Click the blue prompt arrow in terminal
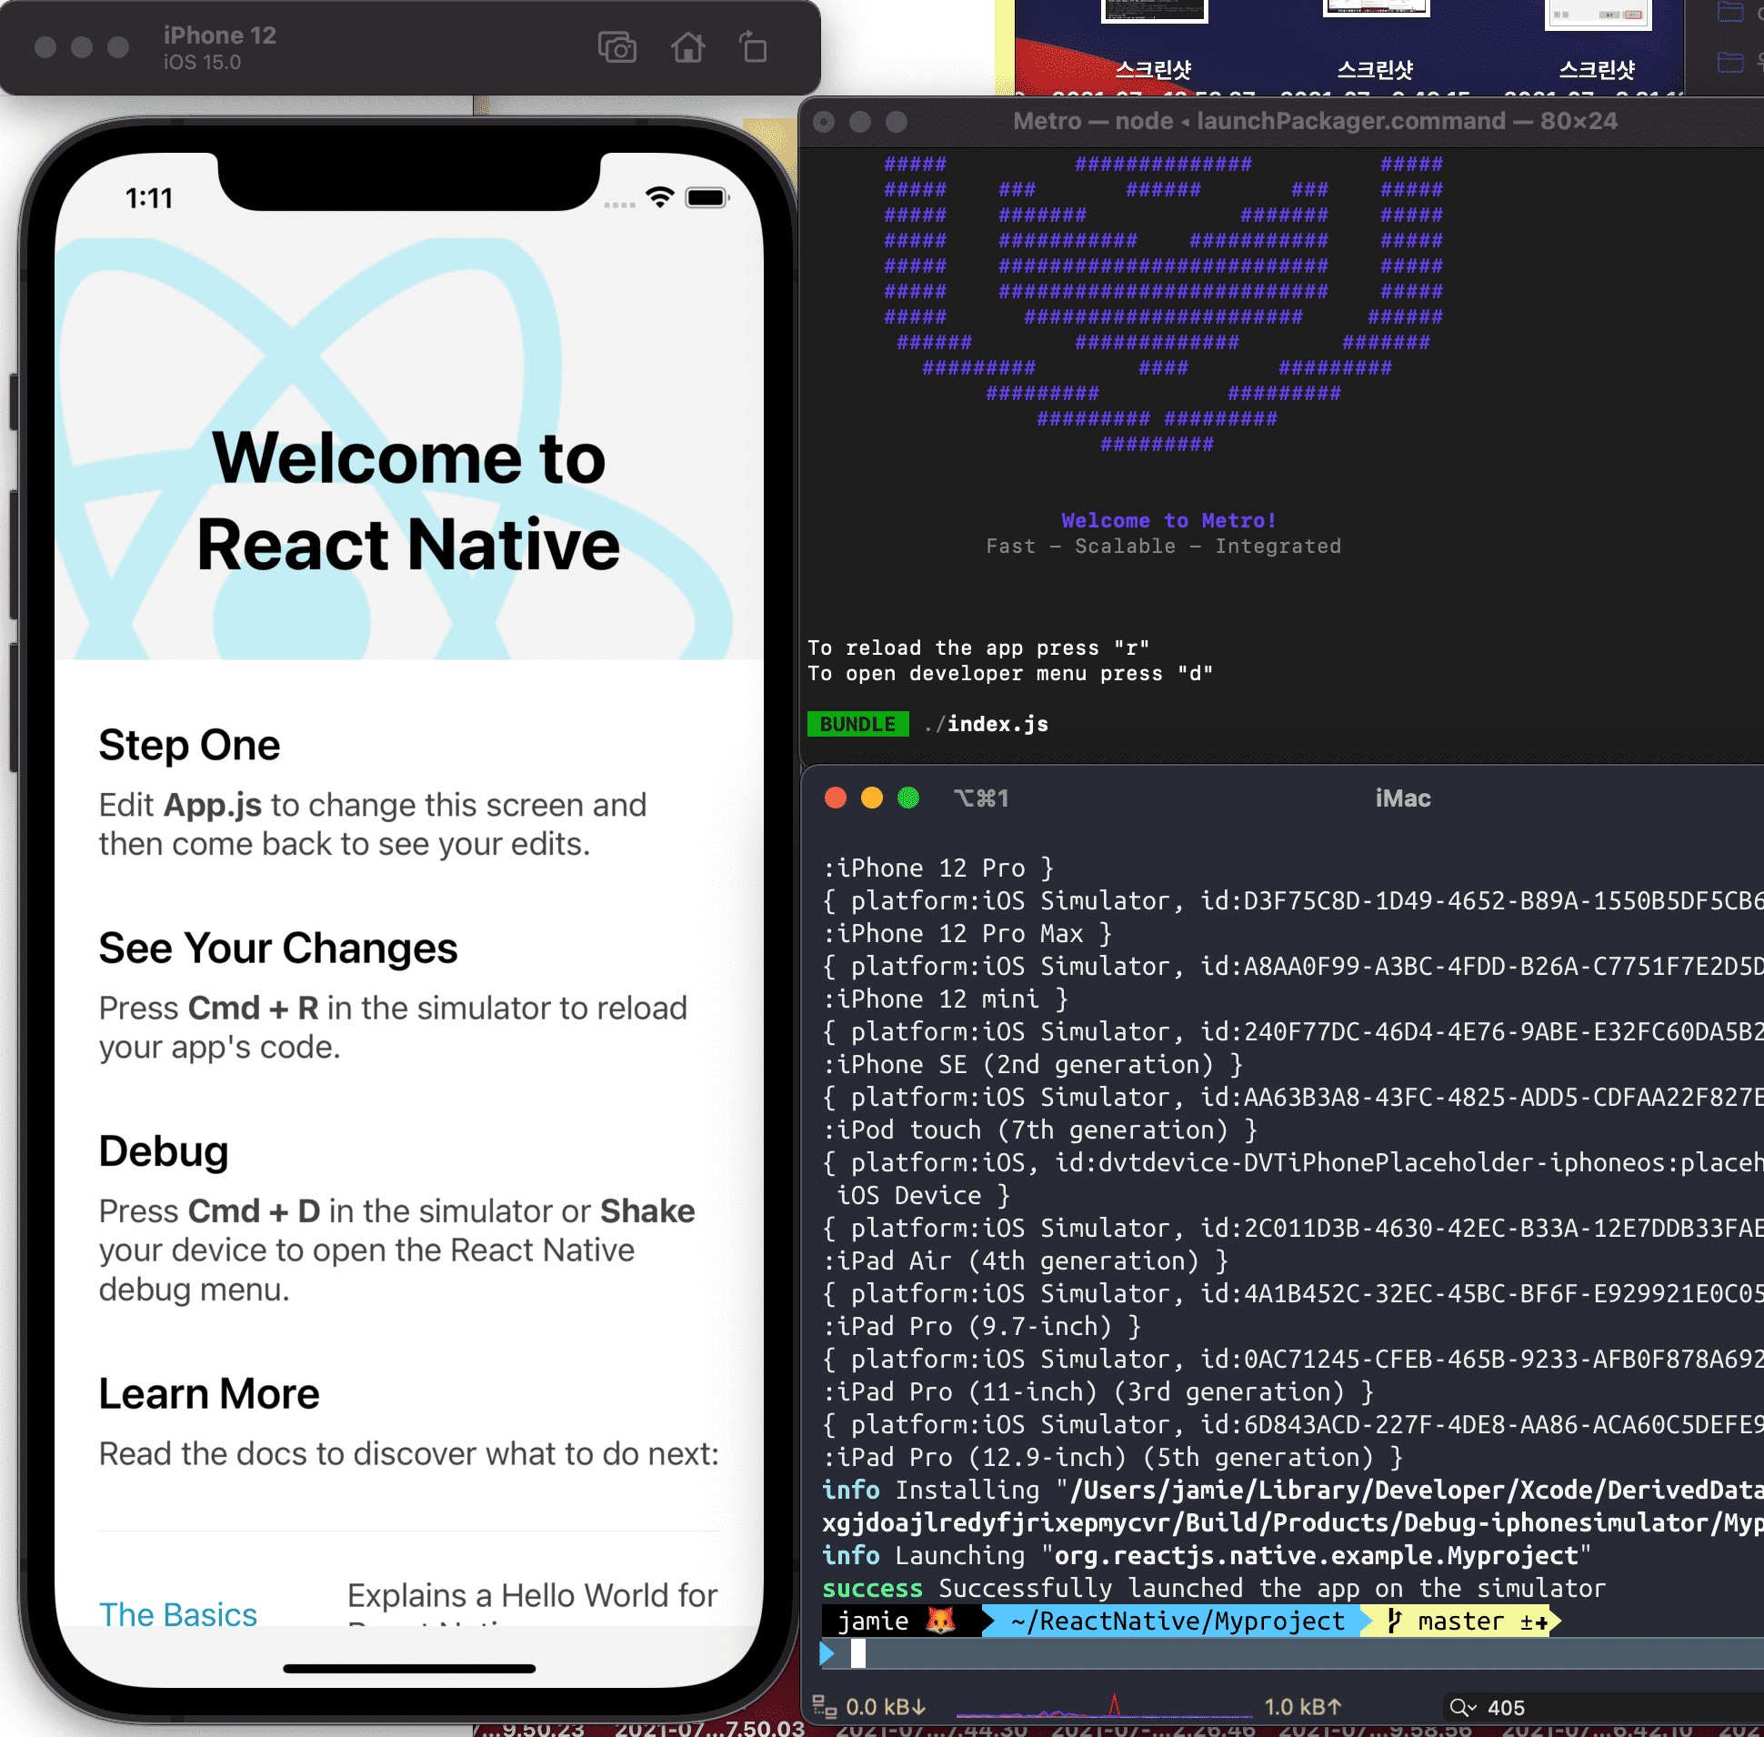Viewport: 1764px width, 1737px height. click(827, 1653)
